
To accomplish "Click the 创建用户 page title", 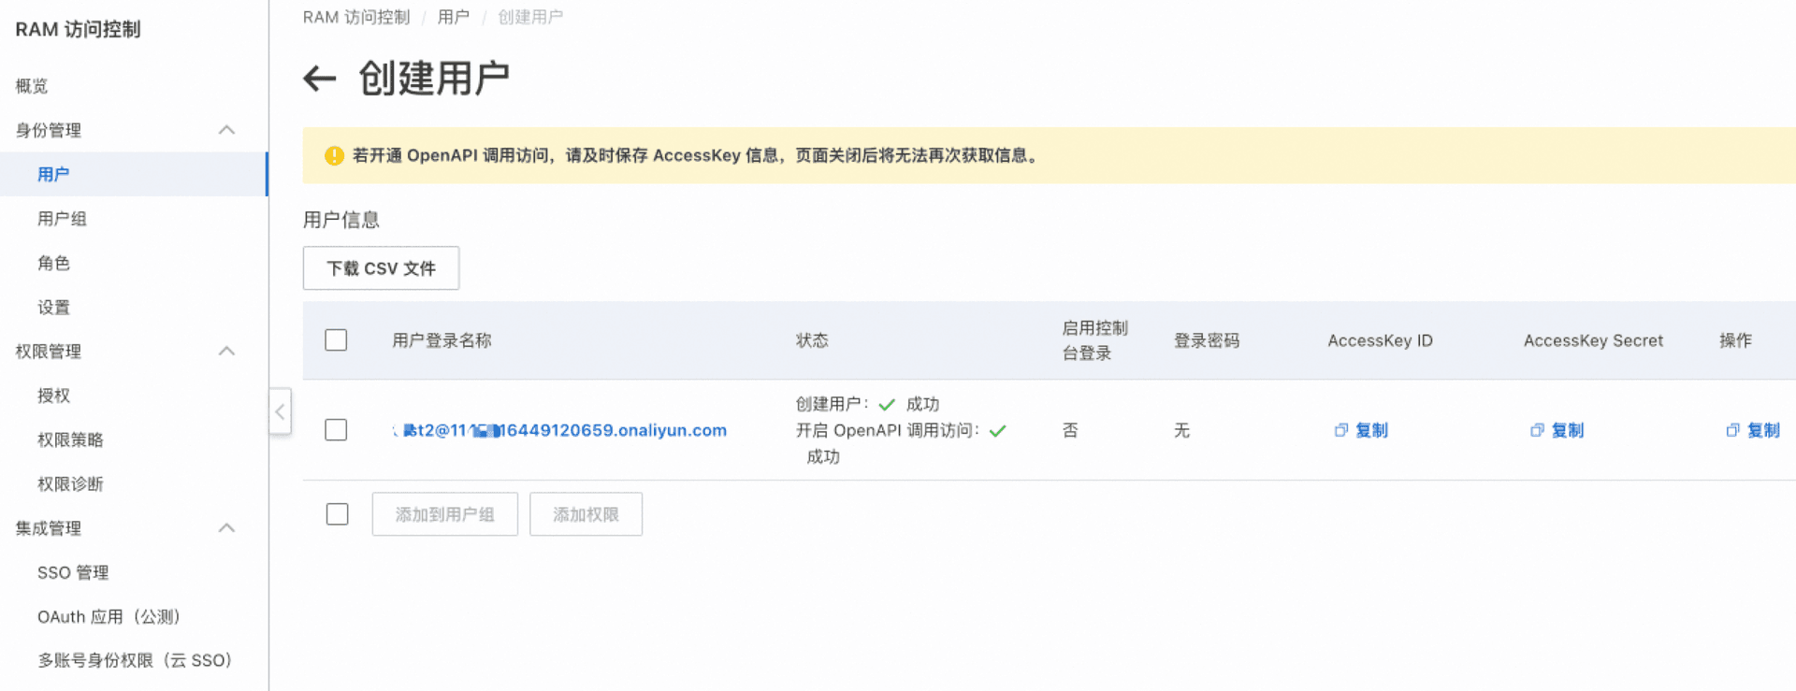I will coord(434,79).
